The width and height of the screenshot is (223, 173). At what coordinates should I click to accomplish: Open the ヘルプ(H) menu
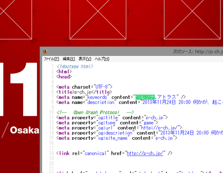click(x=102, y=59)
